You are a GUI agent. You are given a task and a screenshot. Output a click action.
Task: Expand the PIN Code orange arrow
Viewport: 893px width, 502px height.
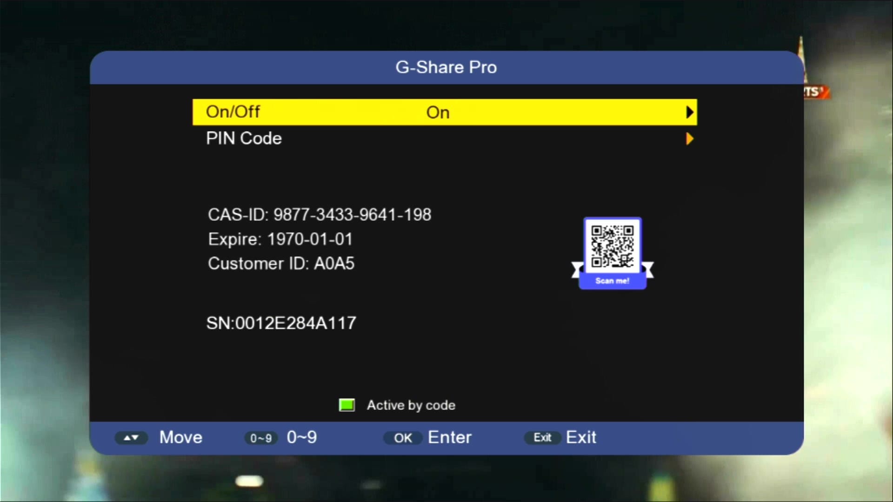coord(689,139)
